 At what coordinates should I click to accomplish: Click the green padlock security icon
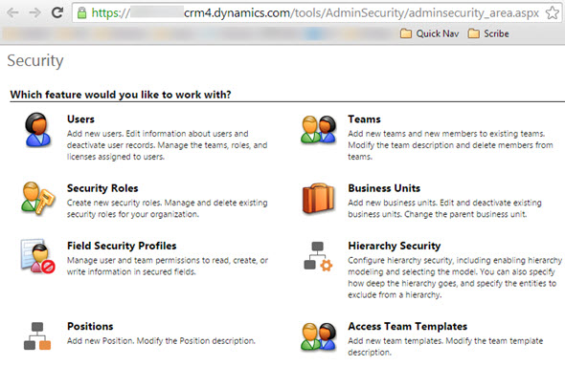click(x=82, y=13)
